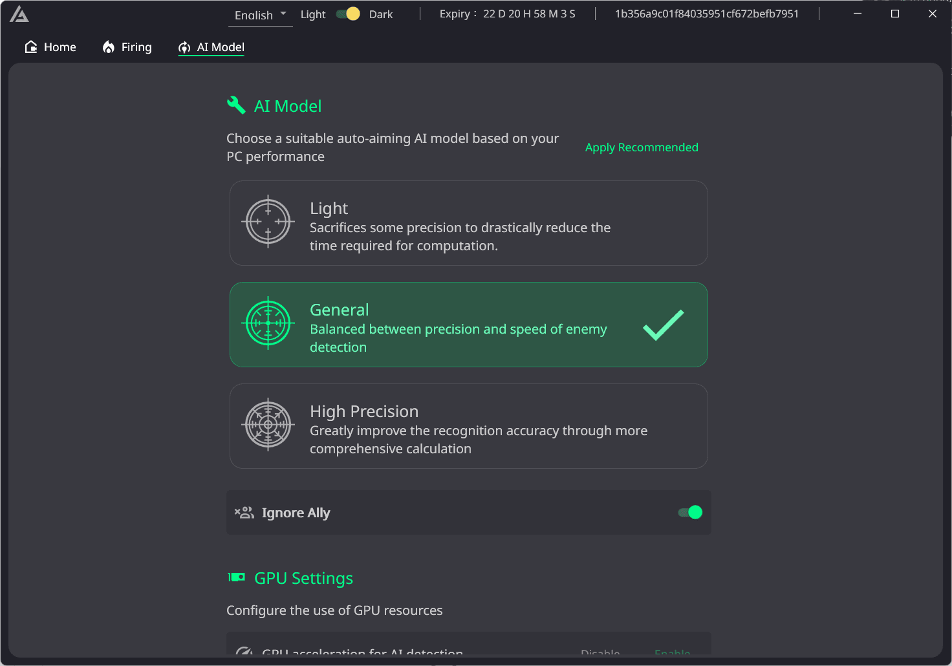The image size is (952, 666).
Task: Click the Apply Recommended link
Action: [641, 147]
